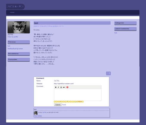Click inside the comment text area
Viewport: 146px width, 125px height.
coord(78,95)
